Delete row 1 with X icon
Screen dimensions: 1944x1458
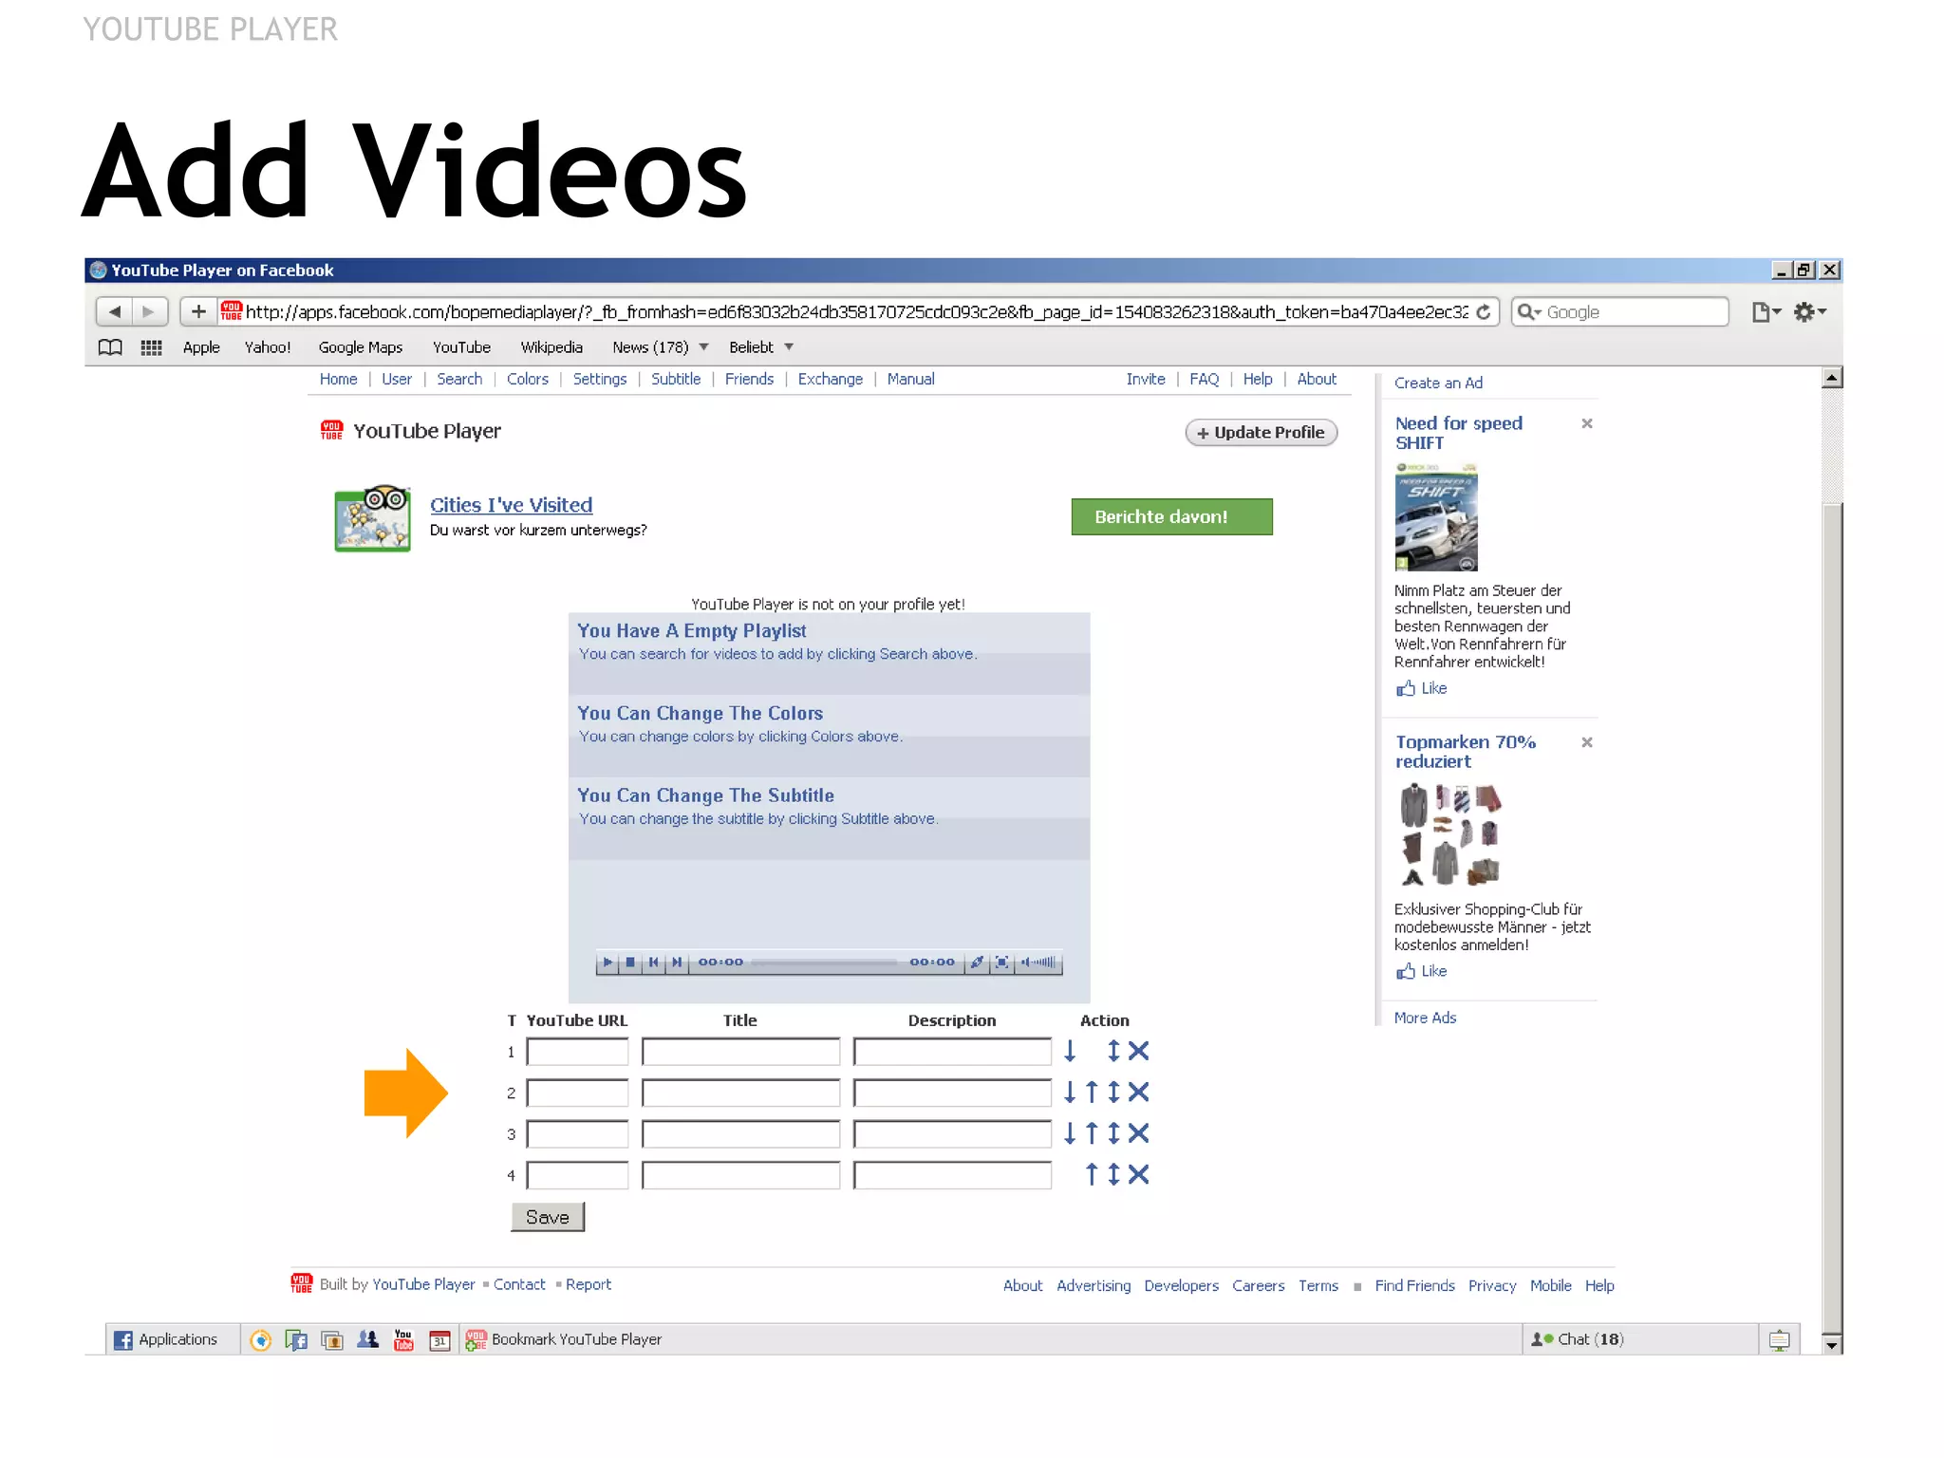pyautogui.click(x=1139, y=1051)
